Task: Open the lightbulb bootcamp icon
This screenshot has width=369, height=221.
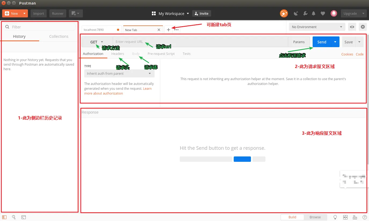Action: 335,217
